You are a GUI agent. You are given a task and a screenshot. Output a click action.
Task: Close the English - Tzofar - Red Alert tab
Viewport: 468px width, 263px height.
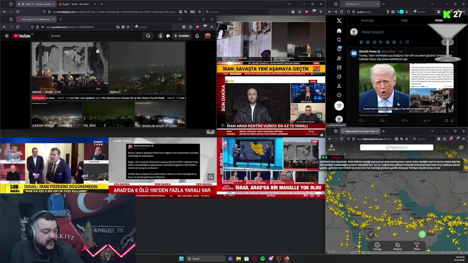click(x=95, y=4)
